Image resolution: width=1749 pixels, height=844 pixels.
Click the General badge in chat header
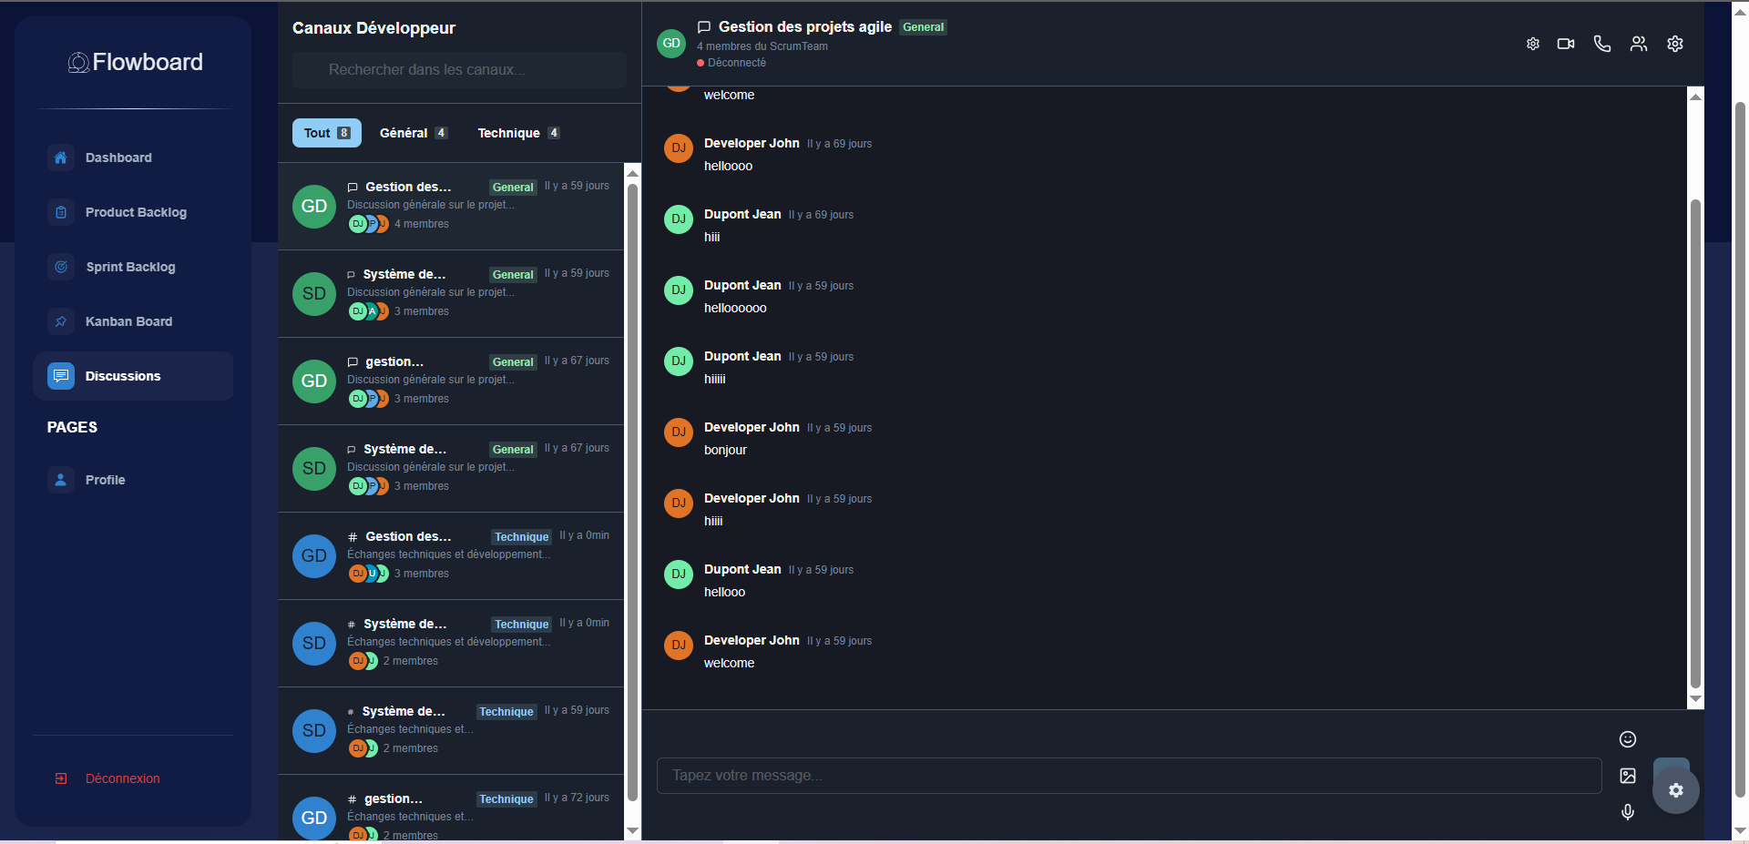tap(924, 27)
